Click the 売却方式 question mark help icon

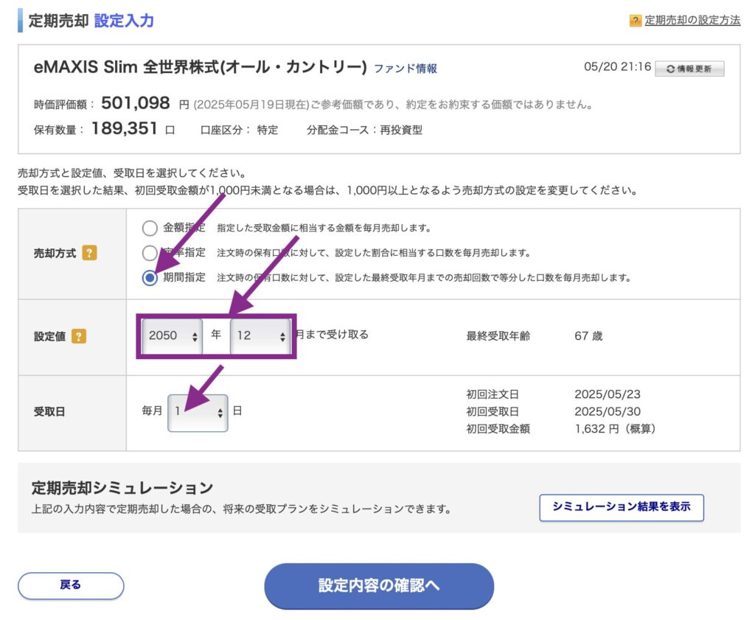[x=89, y=253]
